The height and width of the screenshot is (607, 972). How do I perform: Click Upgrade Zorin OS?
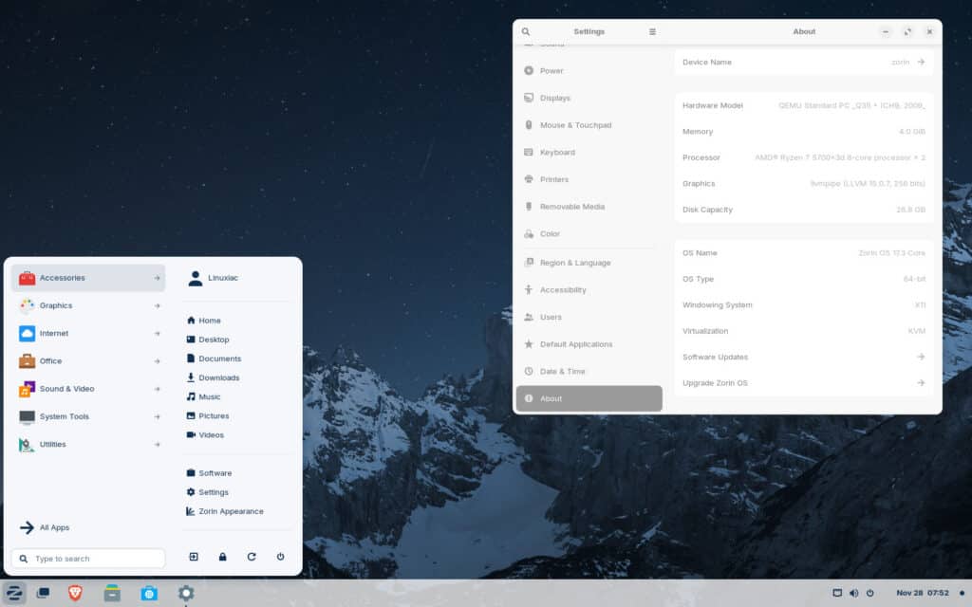click(802, 382)
